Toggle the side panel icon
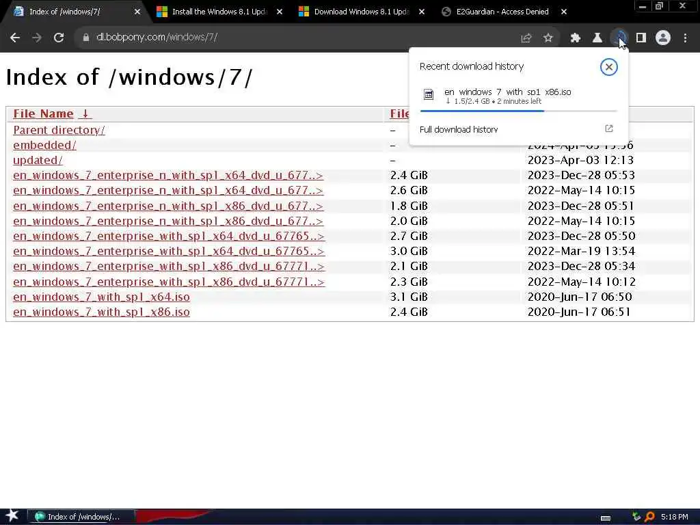This screenshot has width=700, height=525. pos(641,38)
